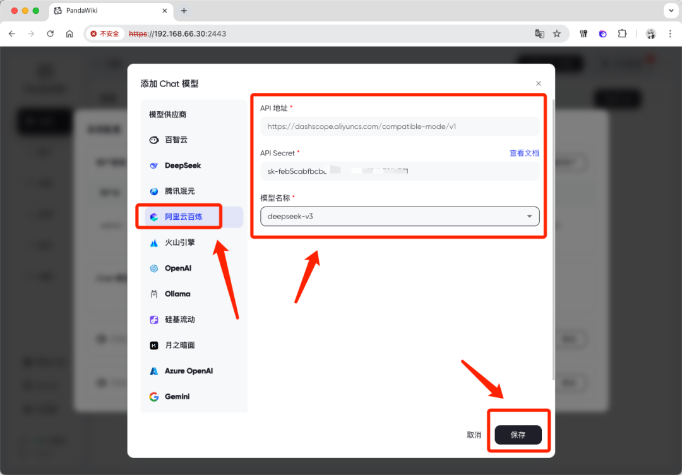
Task: Click the 保存 button
Action: coord(518,435)
